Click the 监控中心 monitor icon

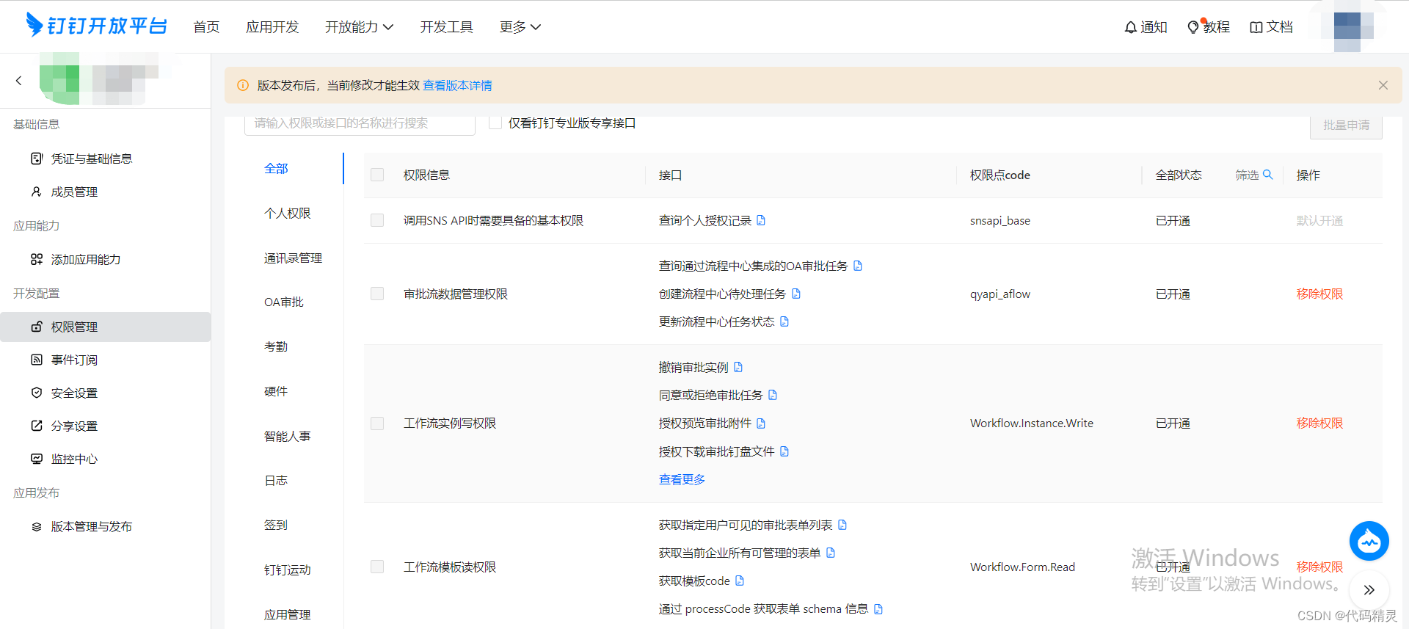[37, 459]
